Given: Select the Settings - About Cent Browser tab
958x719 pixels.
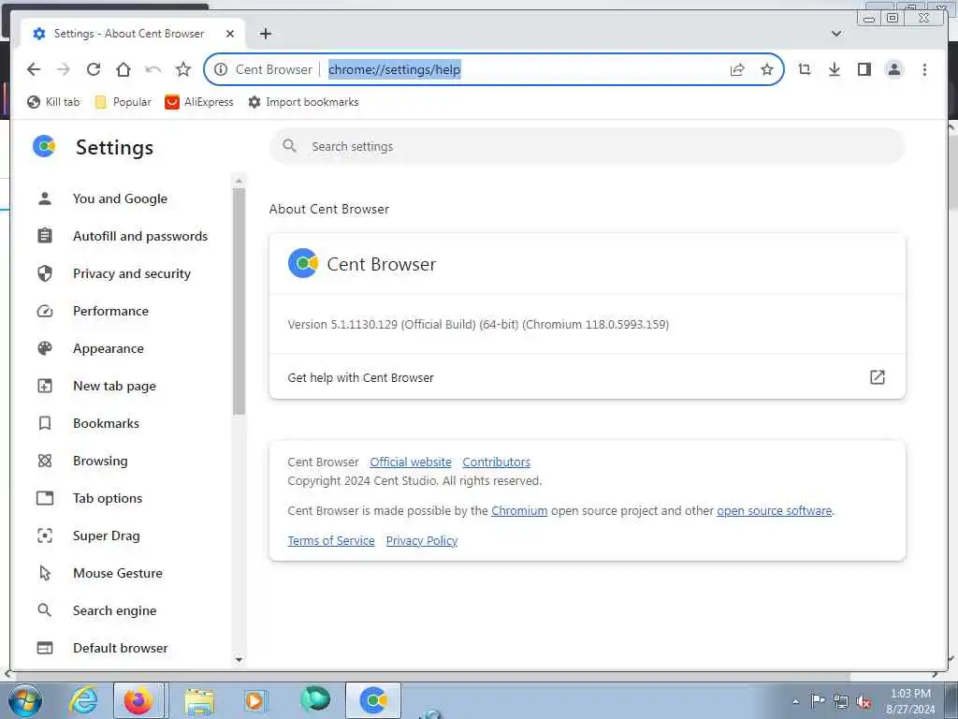Looking at the screenshot, I should 133,34.
